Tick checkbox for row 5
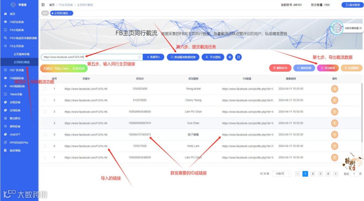This screenshot has width=364, height=201. (45, 134)
